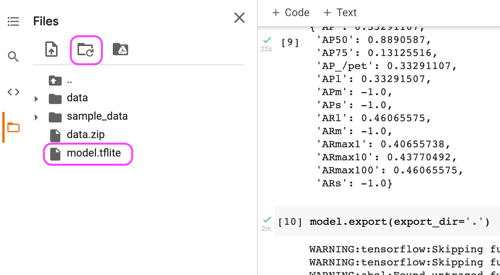The image size is (500, 275).
Task: Click the Files panel icon in sidebar
Action: [13, 127]
